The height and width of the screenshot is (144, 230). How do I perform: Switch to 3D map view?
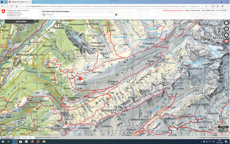click(226, 41)
